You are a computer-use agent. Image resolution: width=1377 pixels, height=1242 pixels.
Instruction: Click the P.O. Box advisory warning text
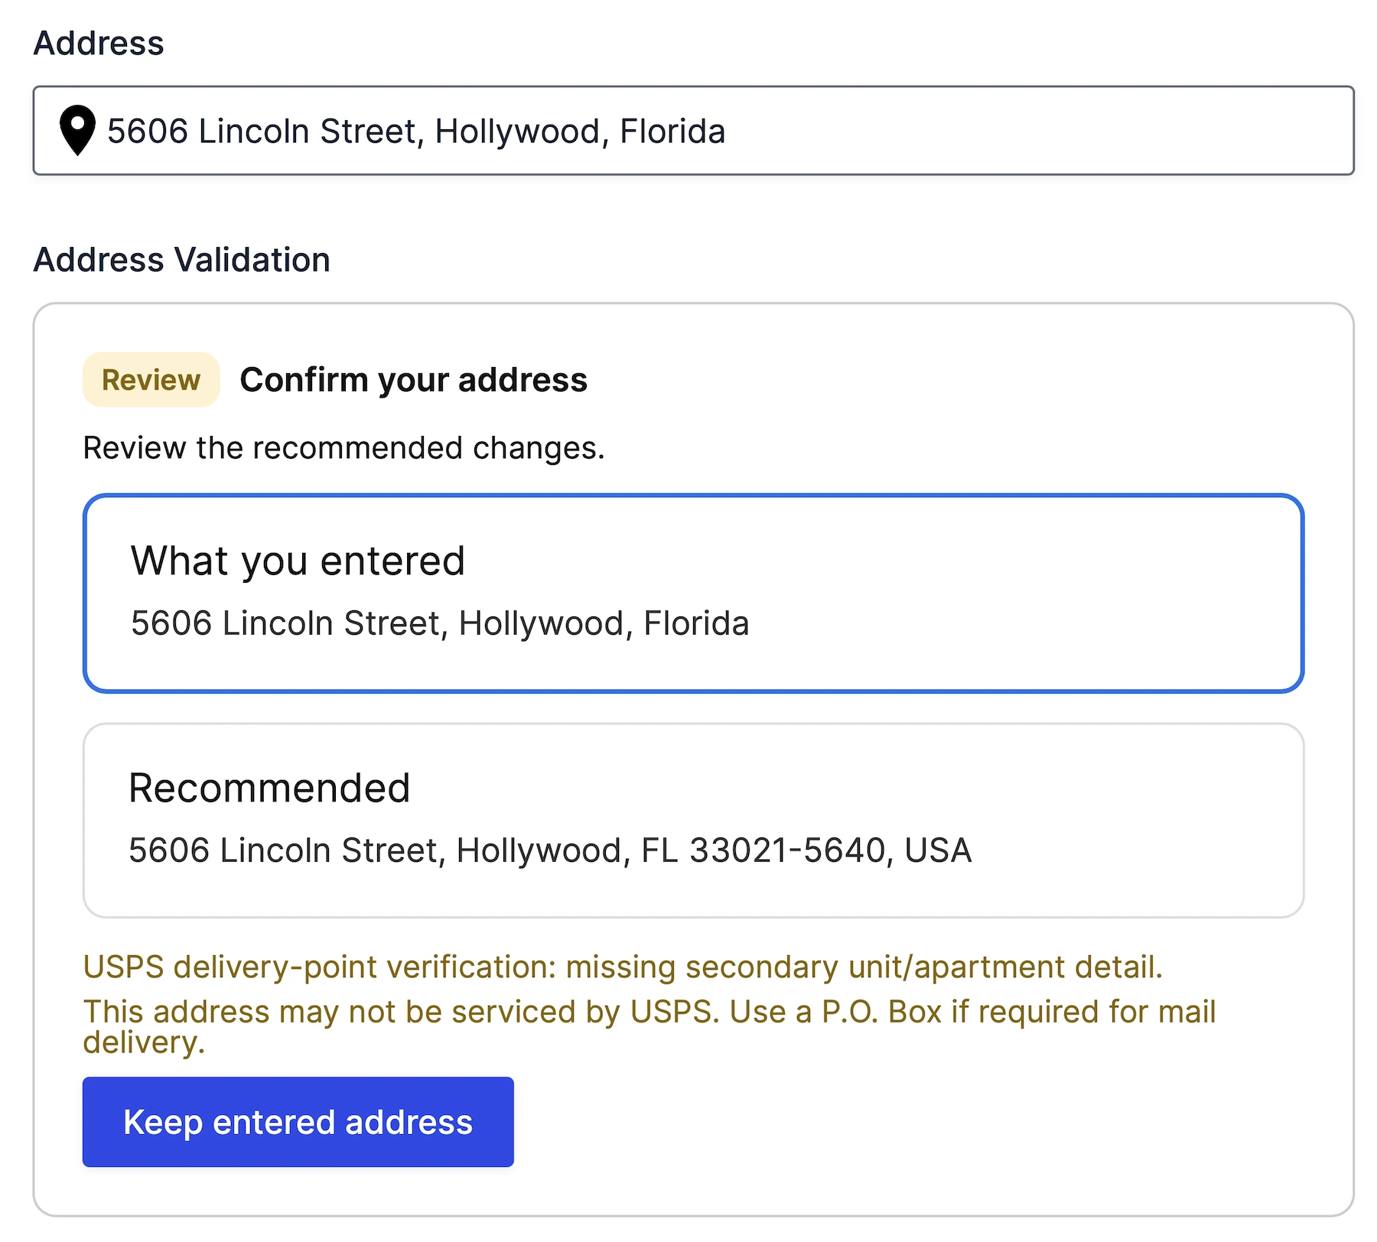pos(649,1026)
